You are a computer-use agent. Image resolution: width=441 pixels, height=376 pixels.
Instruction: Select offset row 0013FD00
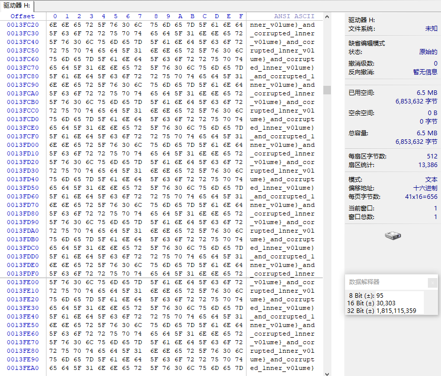23,145
